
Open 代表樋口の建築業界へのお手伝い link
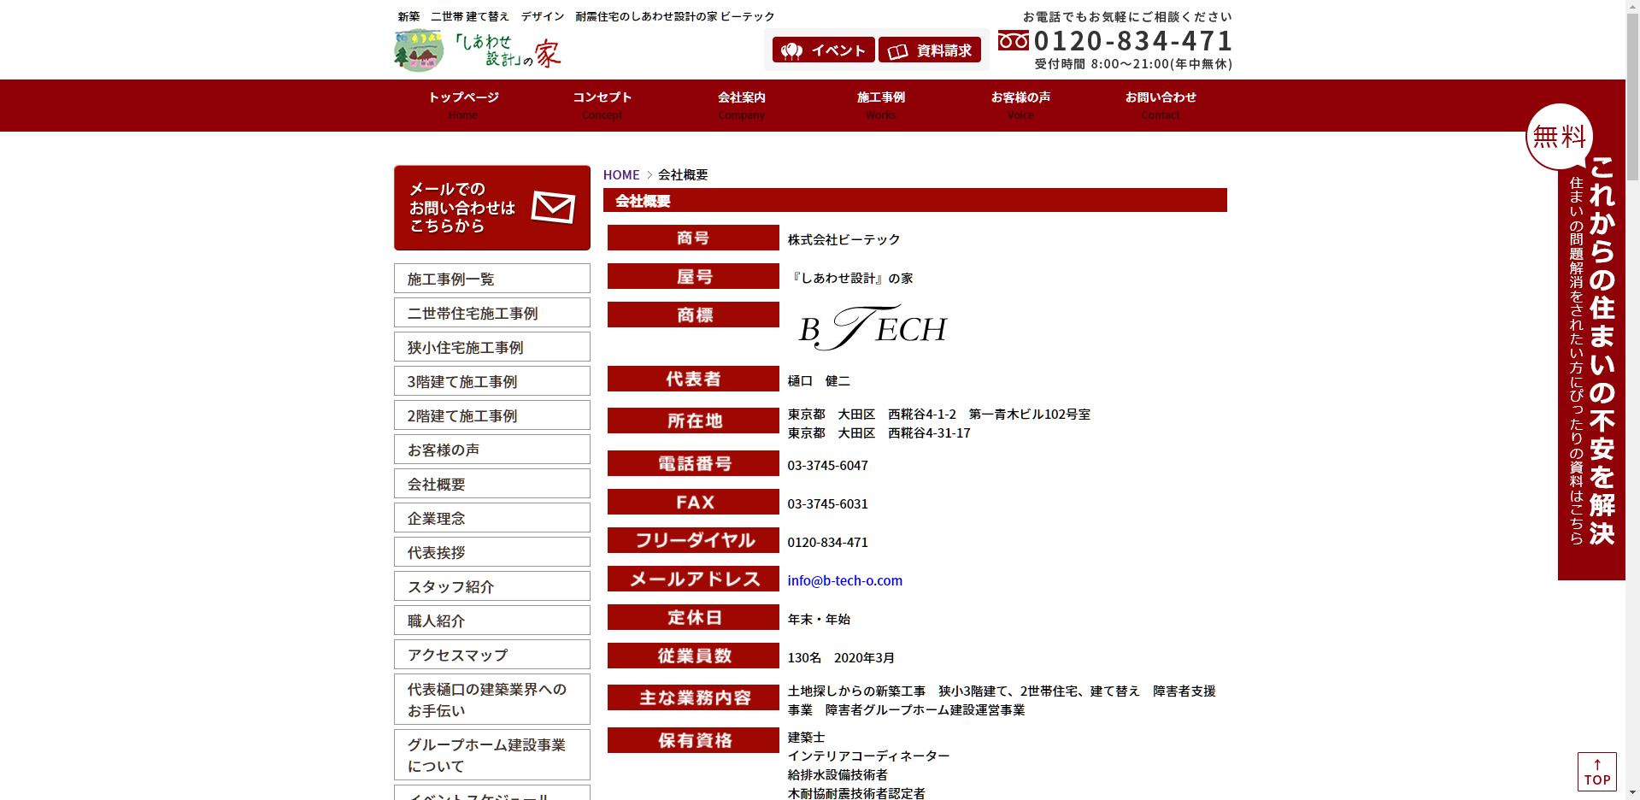coord(492,699)
